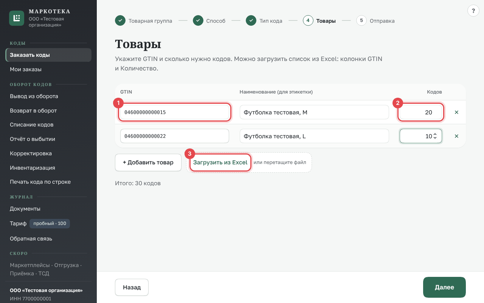484x303 pixels.
Task: Click ИНН 7700000001 text
Action: pyautogui.click(x=31, y=299)
